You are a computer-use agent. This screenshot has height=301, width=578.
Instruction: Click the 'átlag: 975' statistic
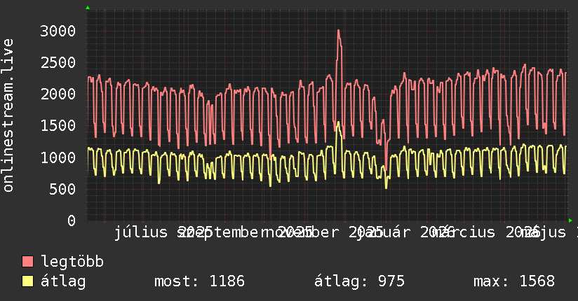click(x=359, y=281)
